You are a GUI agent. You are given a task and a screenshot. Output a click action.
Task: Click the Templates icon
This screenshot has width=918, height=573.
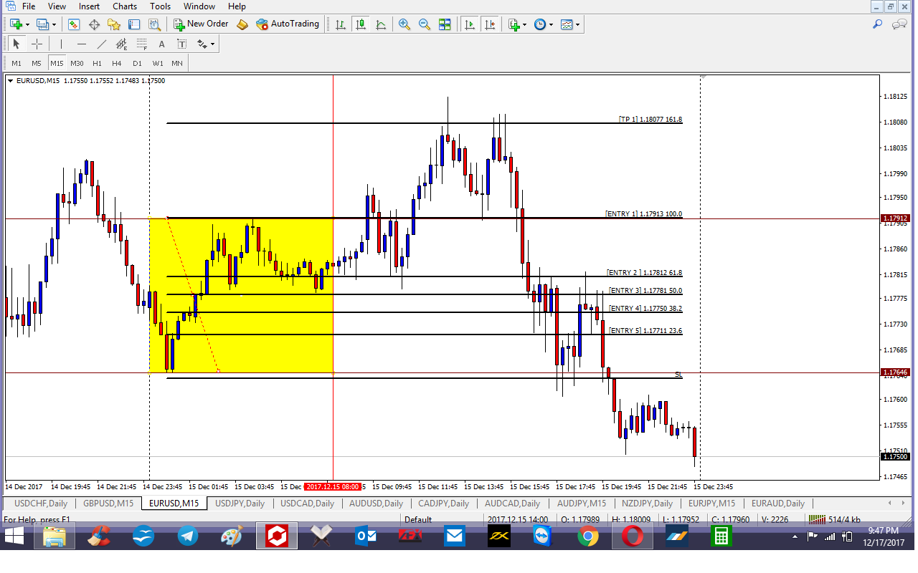567,24
